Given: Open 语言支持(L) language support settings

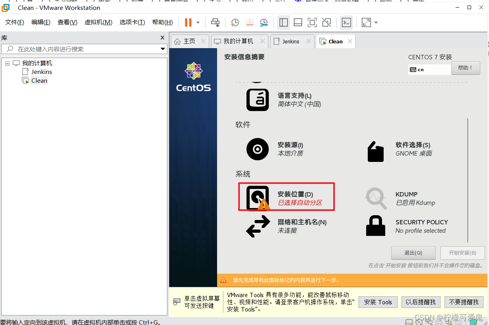Looking at the screenshot, I should point(258,99).
